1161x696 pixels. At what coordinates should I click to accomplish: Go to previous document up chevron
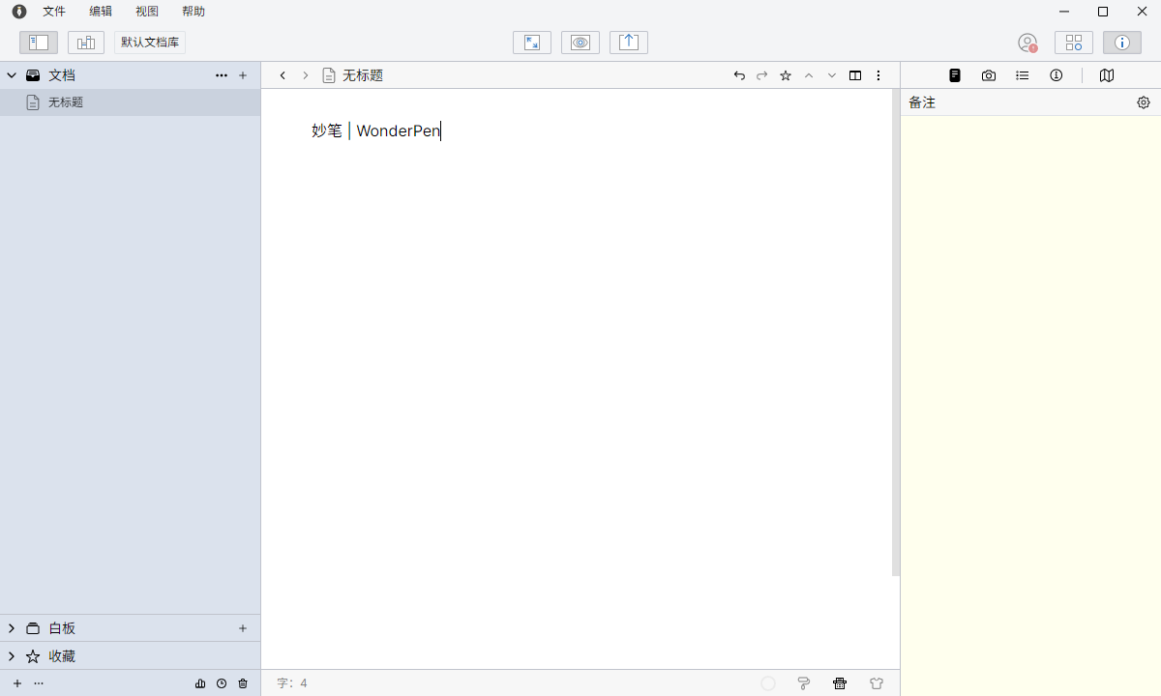pos(809,75)
